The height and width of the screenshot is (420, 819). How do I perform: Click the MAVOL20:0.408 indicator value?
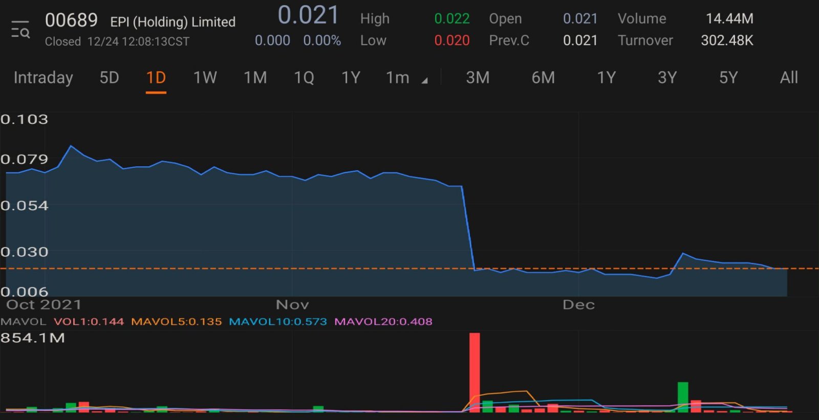coord(383,322)
